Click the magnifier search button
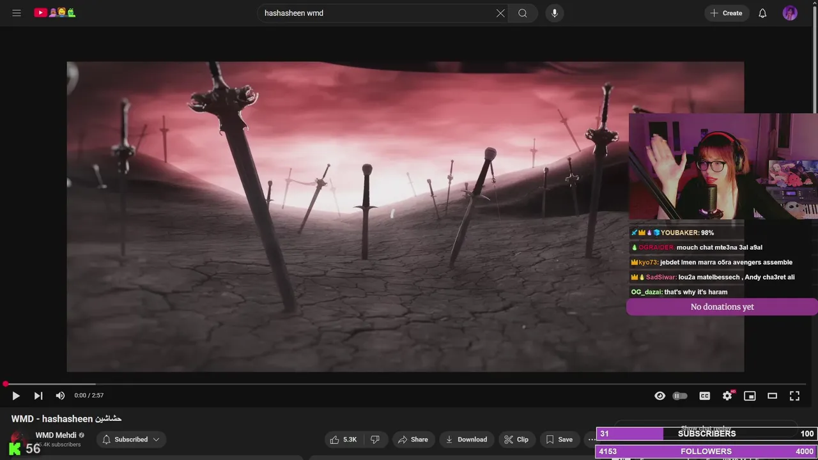This screenshot has width=818, height=460. (523, 13)
